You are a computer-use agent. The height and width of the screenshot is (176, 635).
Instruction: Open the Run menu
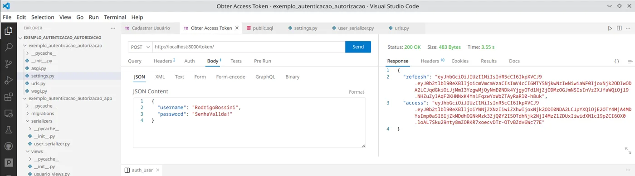(x=94, y=17)
